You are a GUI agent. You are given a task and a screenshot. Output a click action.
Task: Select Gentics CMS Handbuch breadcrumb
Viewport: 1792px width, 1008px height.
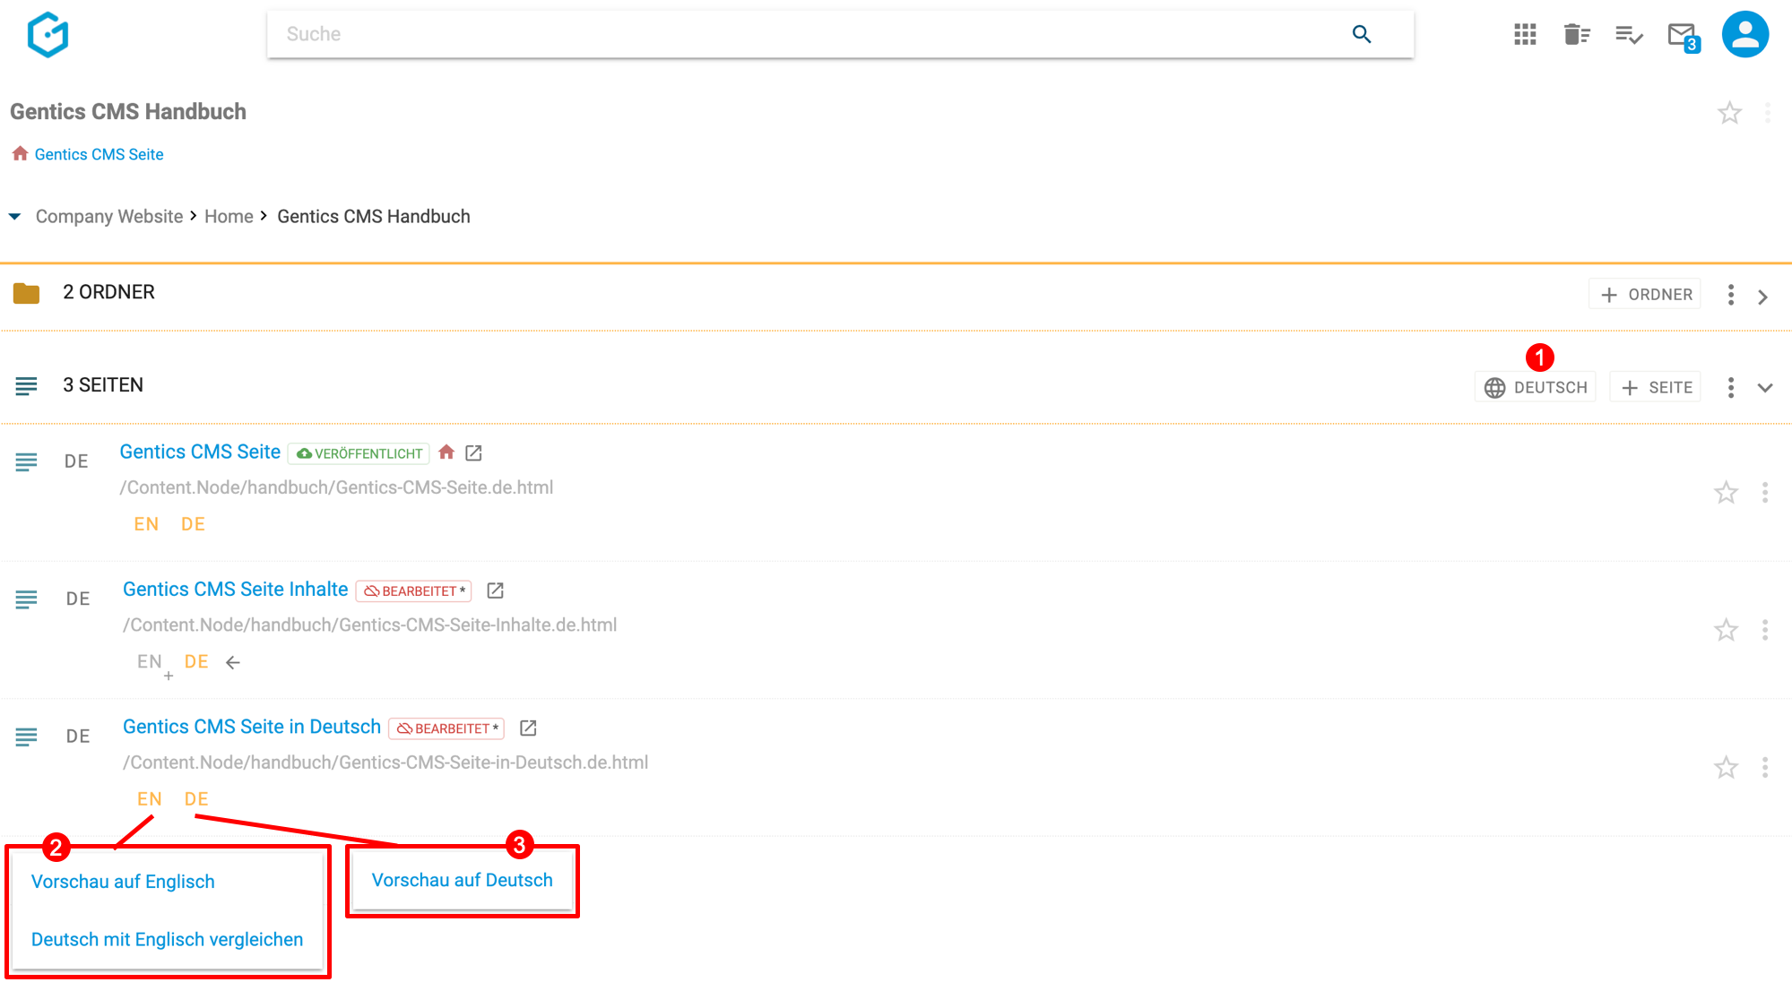tap(374, 216)
